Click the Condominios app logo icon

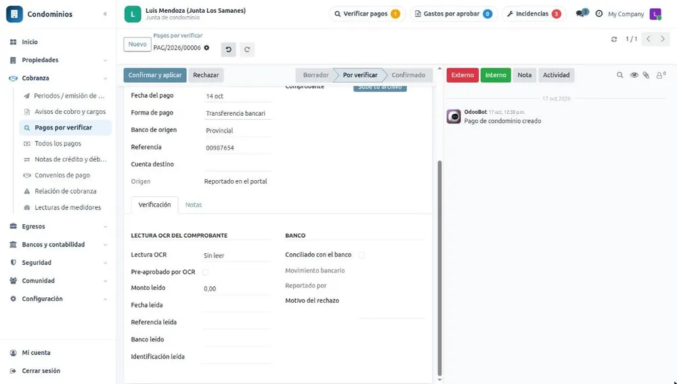(14, 14)
